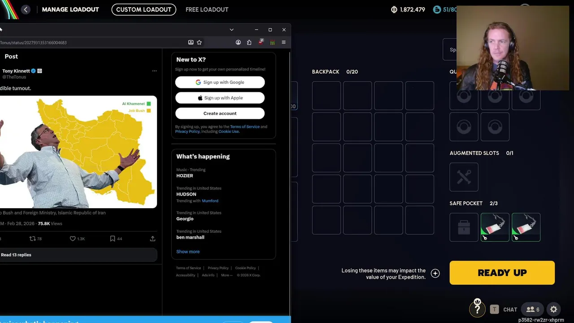Image resolution: width=574 pixels, height=323 pixels.
Task: Click Sign up with Google
Action: (x=220, y=82)
